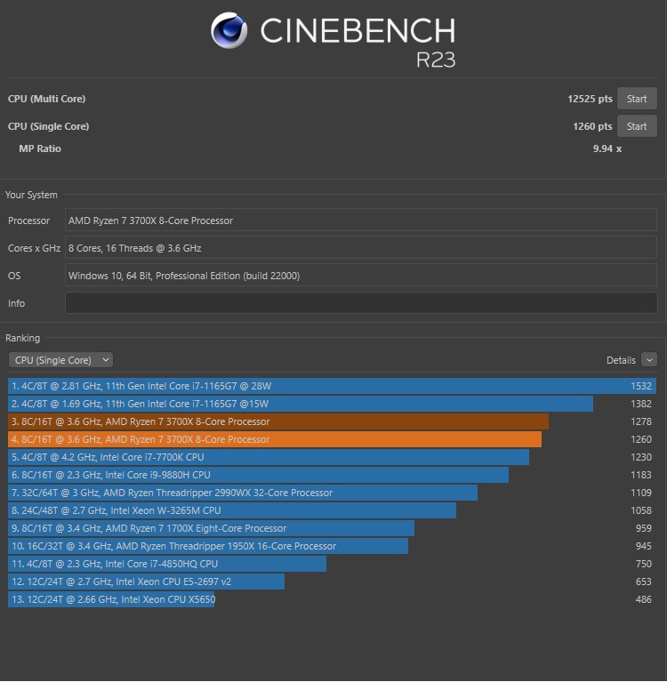Click the Details label in Ranking

(621, 360)
